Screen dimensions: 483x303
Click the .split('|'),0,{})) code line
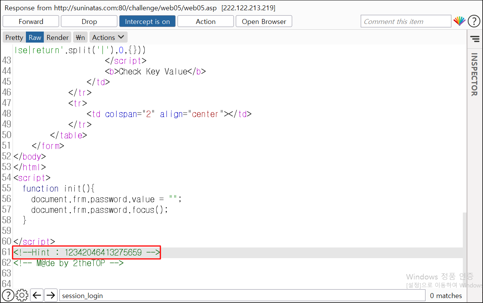tap(80, 50)
